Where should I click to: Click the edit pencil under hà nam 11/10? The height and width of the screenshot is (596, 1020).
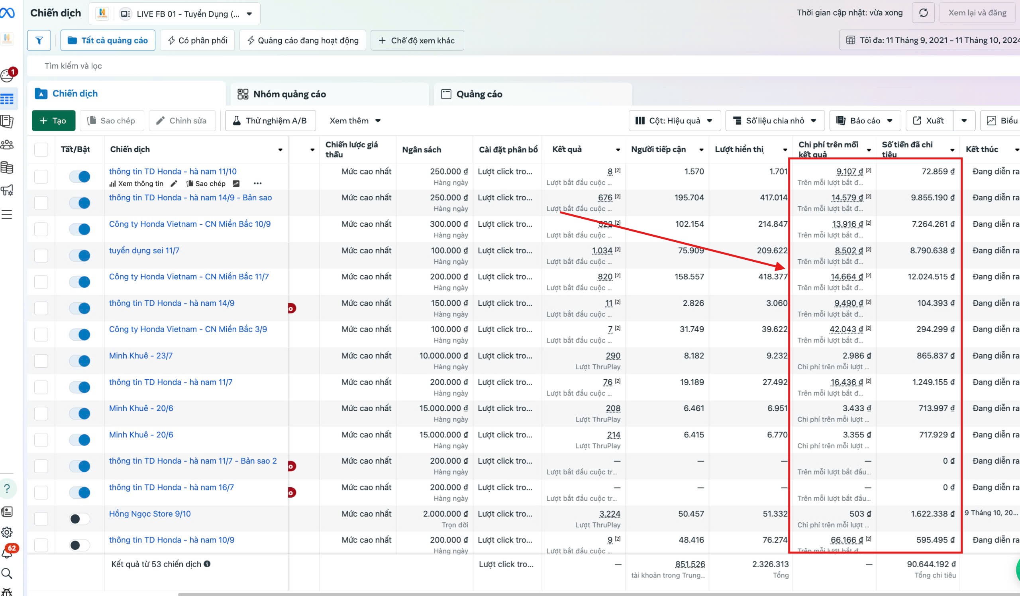coord(174,184)
